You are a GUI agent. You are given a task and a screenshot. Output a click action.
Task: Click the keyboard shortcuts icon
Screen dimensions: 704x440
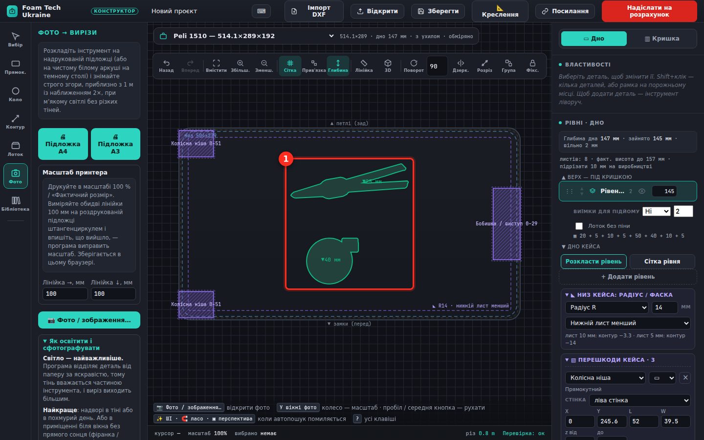(x=261, y=11)
